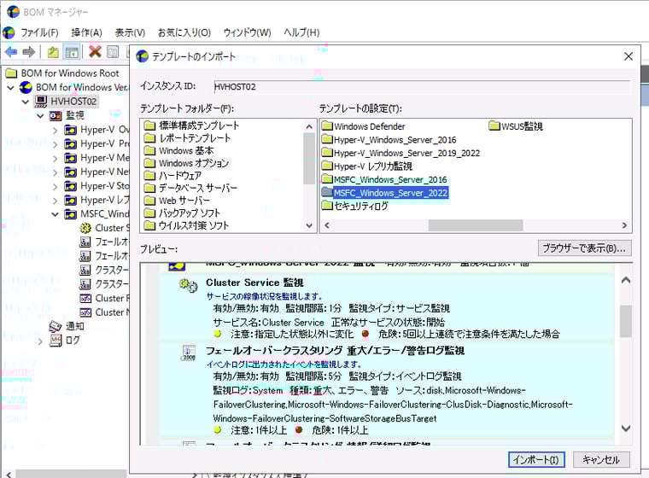Click the Back arrow toolbar icon

pos(11,52)
